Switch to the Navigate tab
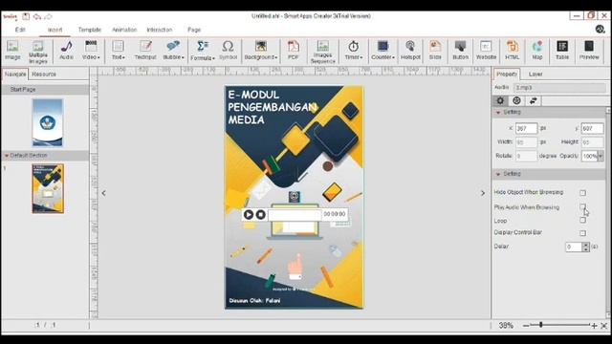Image resolution: width=612 pixels, height=344 pixels. (15, 74)
